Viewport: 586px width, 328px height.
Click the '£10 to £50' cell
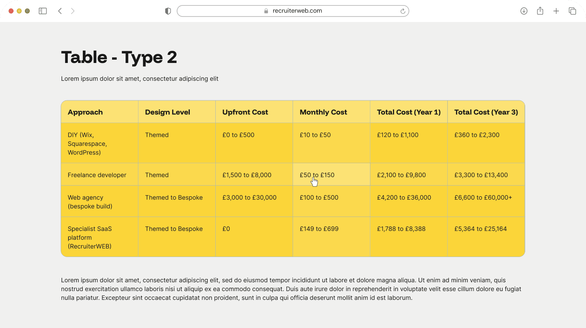331,143
